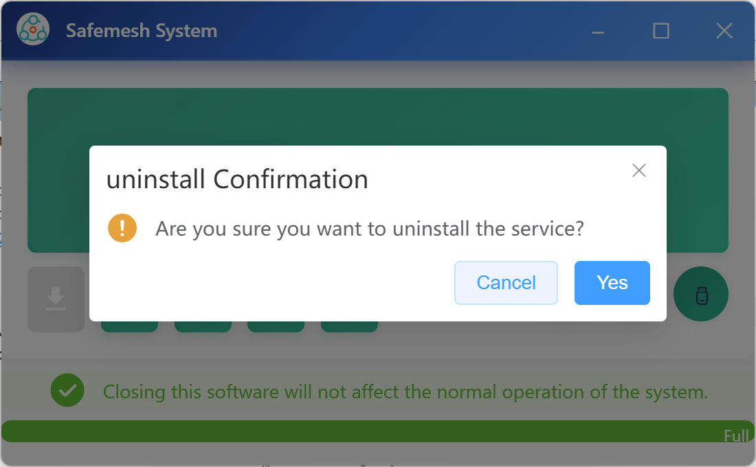Maximize the Safemesh System window
The image size is (756, 467).
click(661, 31)
